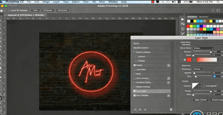Click the red glow color swatch
The height and width of the screenshot is (115, 223).
coord(189,60)
